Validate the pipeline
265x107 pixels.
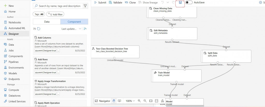[x=116, y=3]
